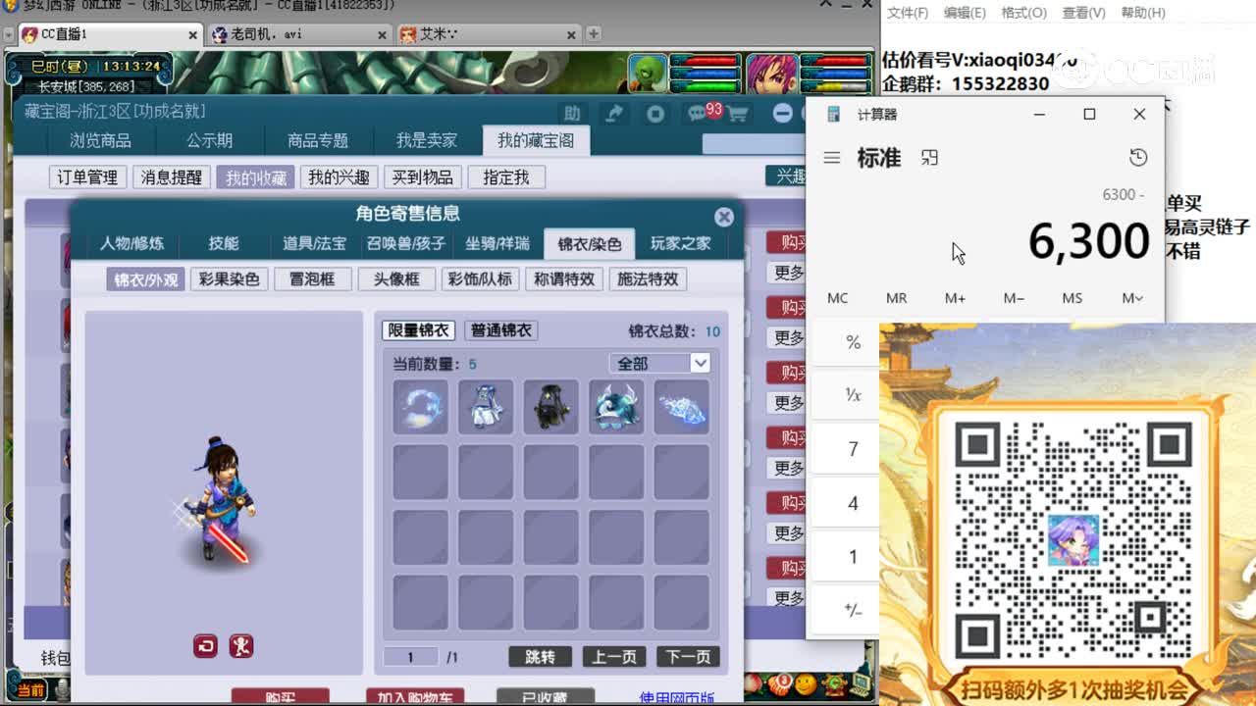Viewport: 1256px width, 706px height.
Task: Select 施法特效 sub-tab
Action: [x=648, y=279]
